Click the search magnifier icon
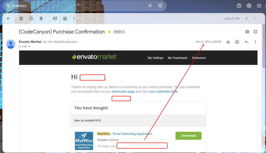This screenshot has width=266, height=153. pos(8,6)
